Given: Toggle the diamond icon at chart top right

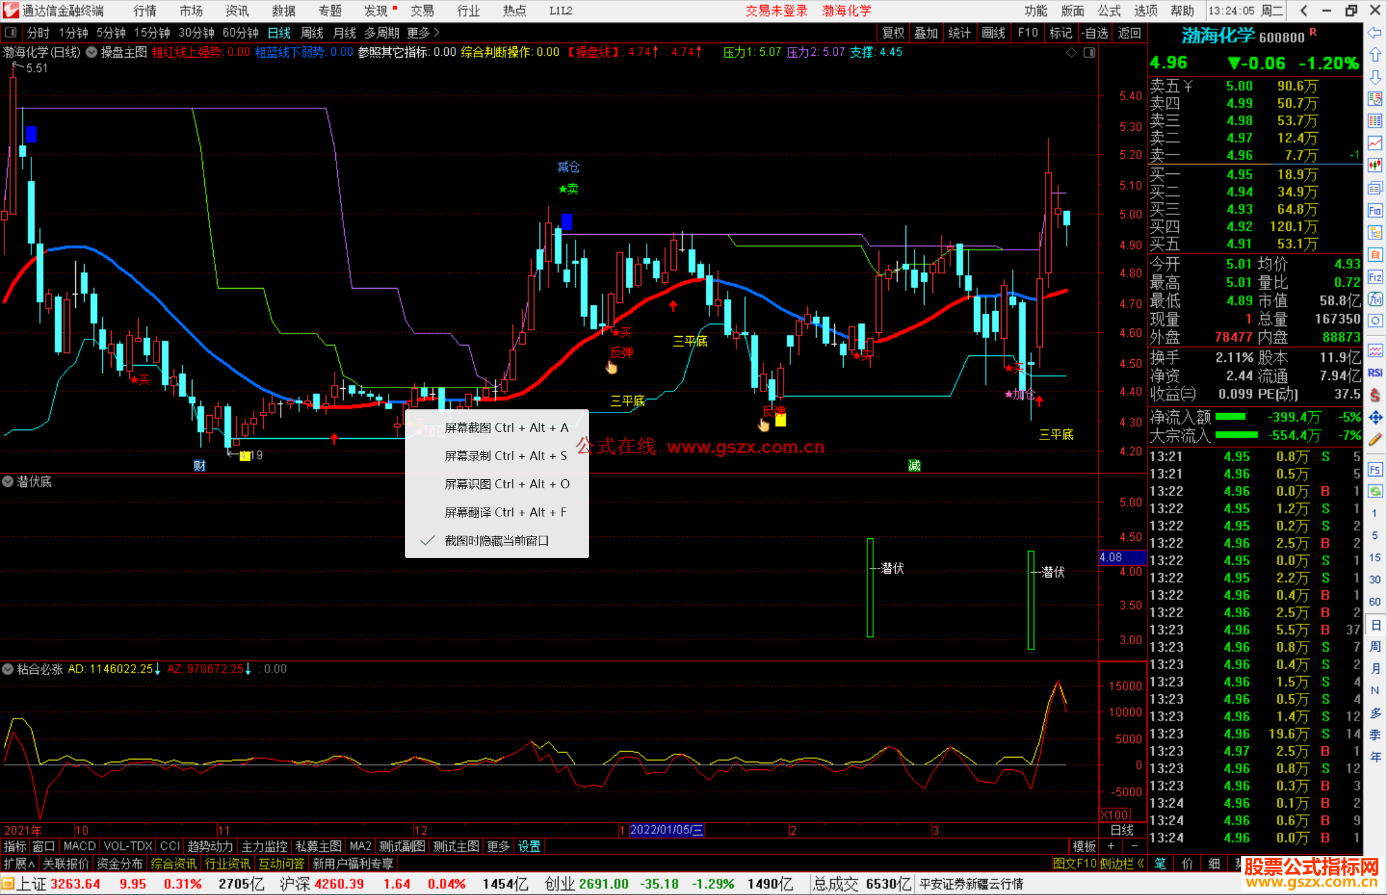Looking at the screenshot, I should tap(1071, 53).
